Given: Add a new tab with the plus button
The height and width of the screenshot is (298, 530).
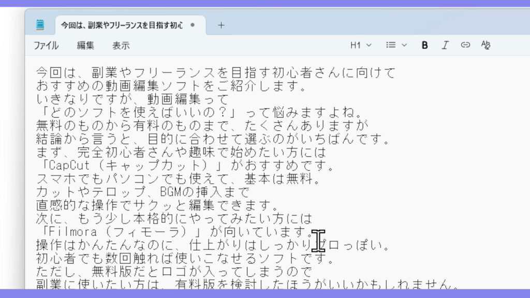Looking at the screenshot, I should (221, 25).
